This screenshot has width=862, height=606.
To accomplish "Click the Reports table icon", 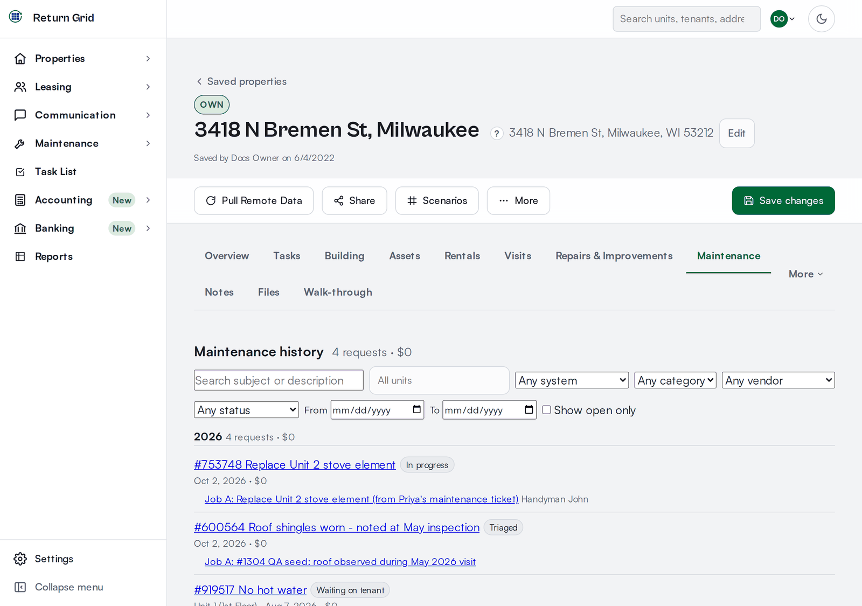I will click(x=20, y=256).
